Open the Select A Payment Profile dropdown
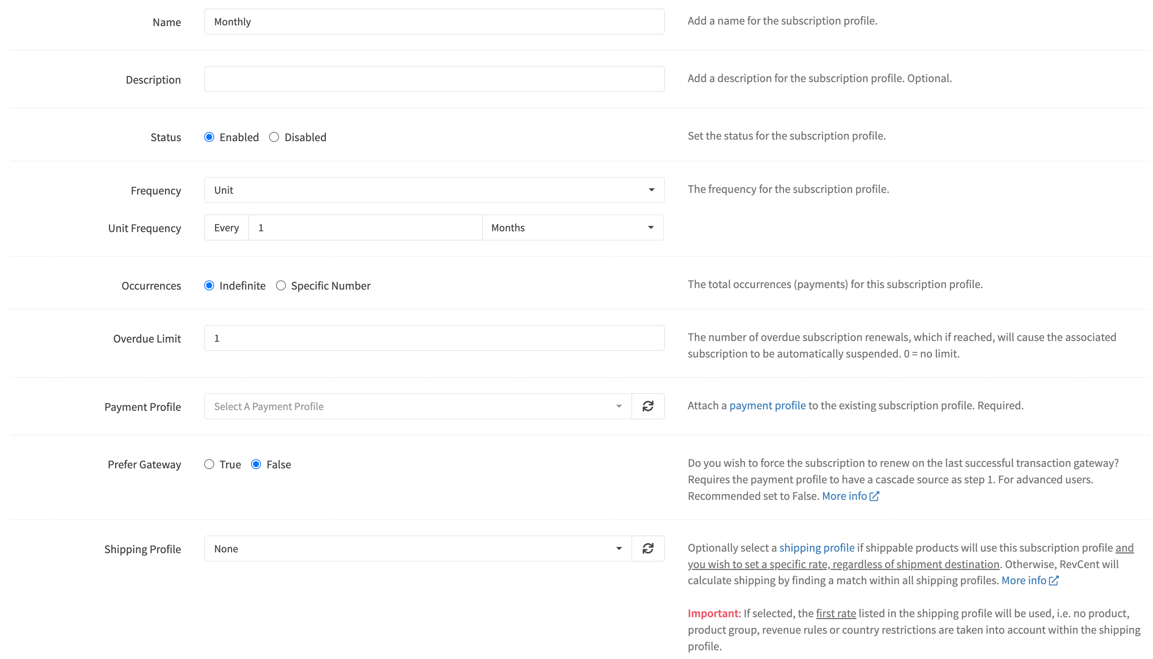The width and height of the screenshot is (1153, 659). pos(418,406)
